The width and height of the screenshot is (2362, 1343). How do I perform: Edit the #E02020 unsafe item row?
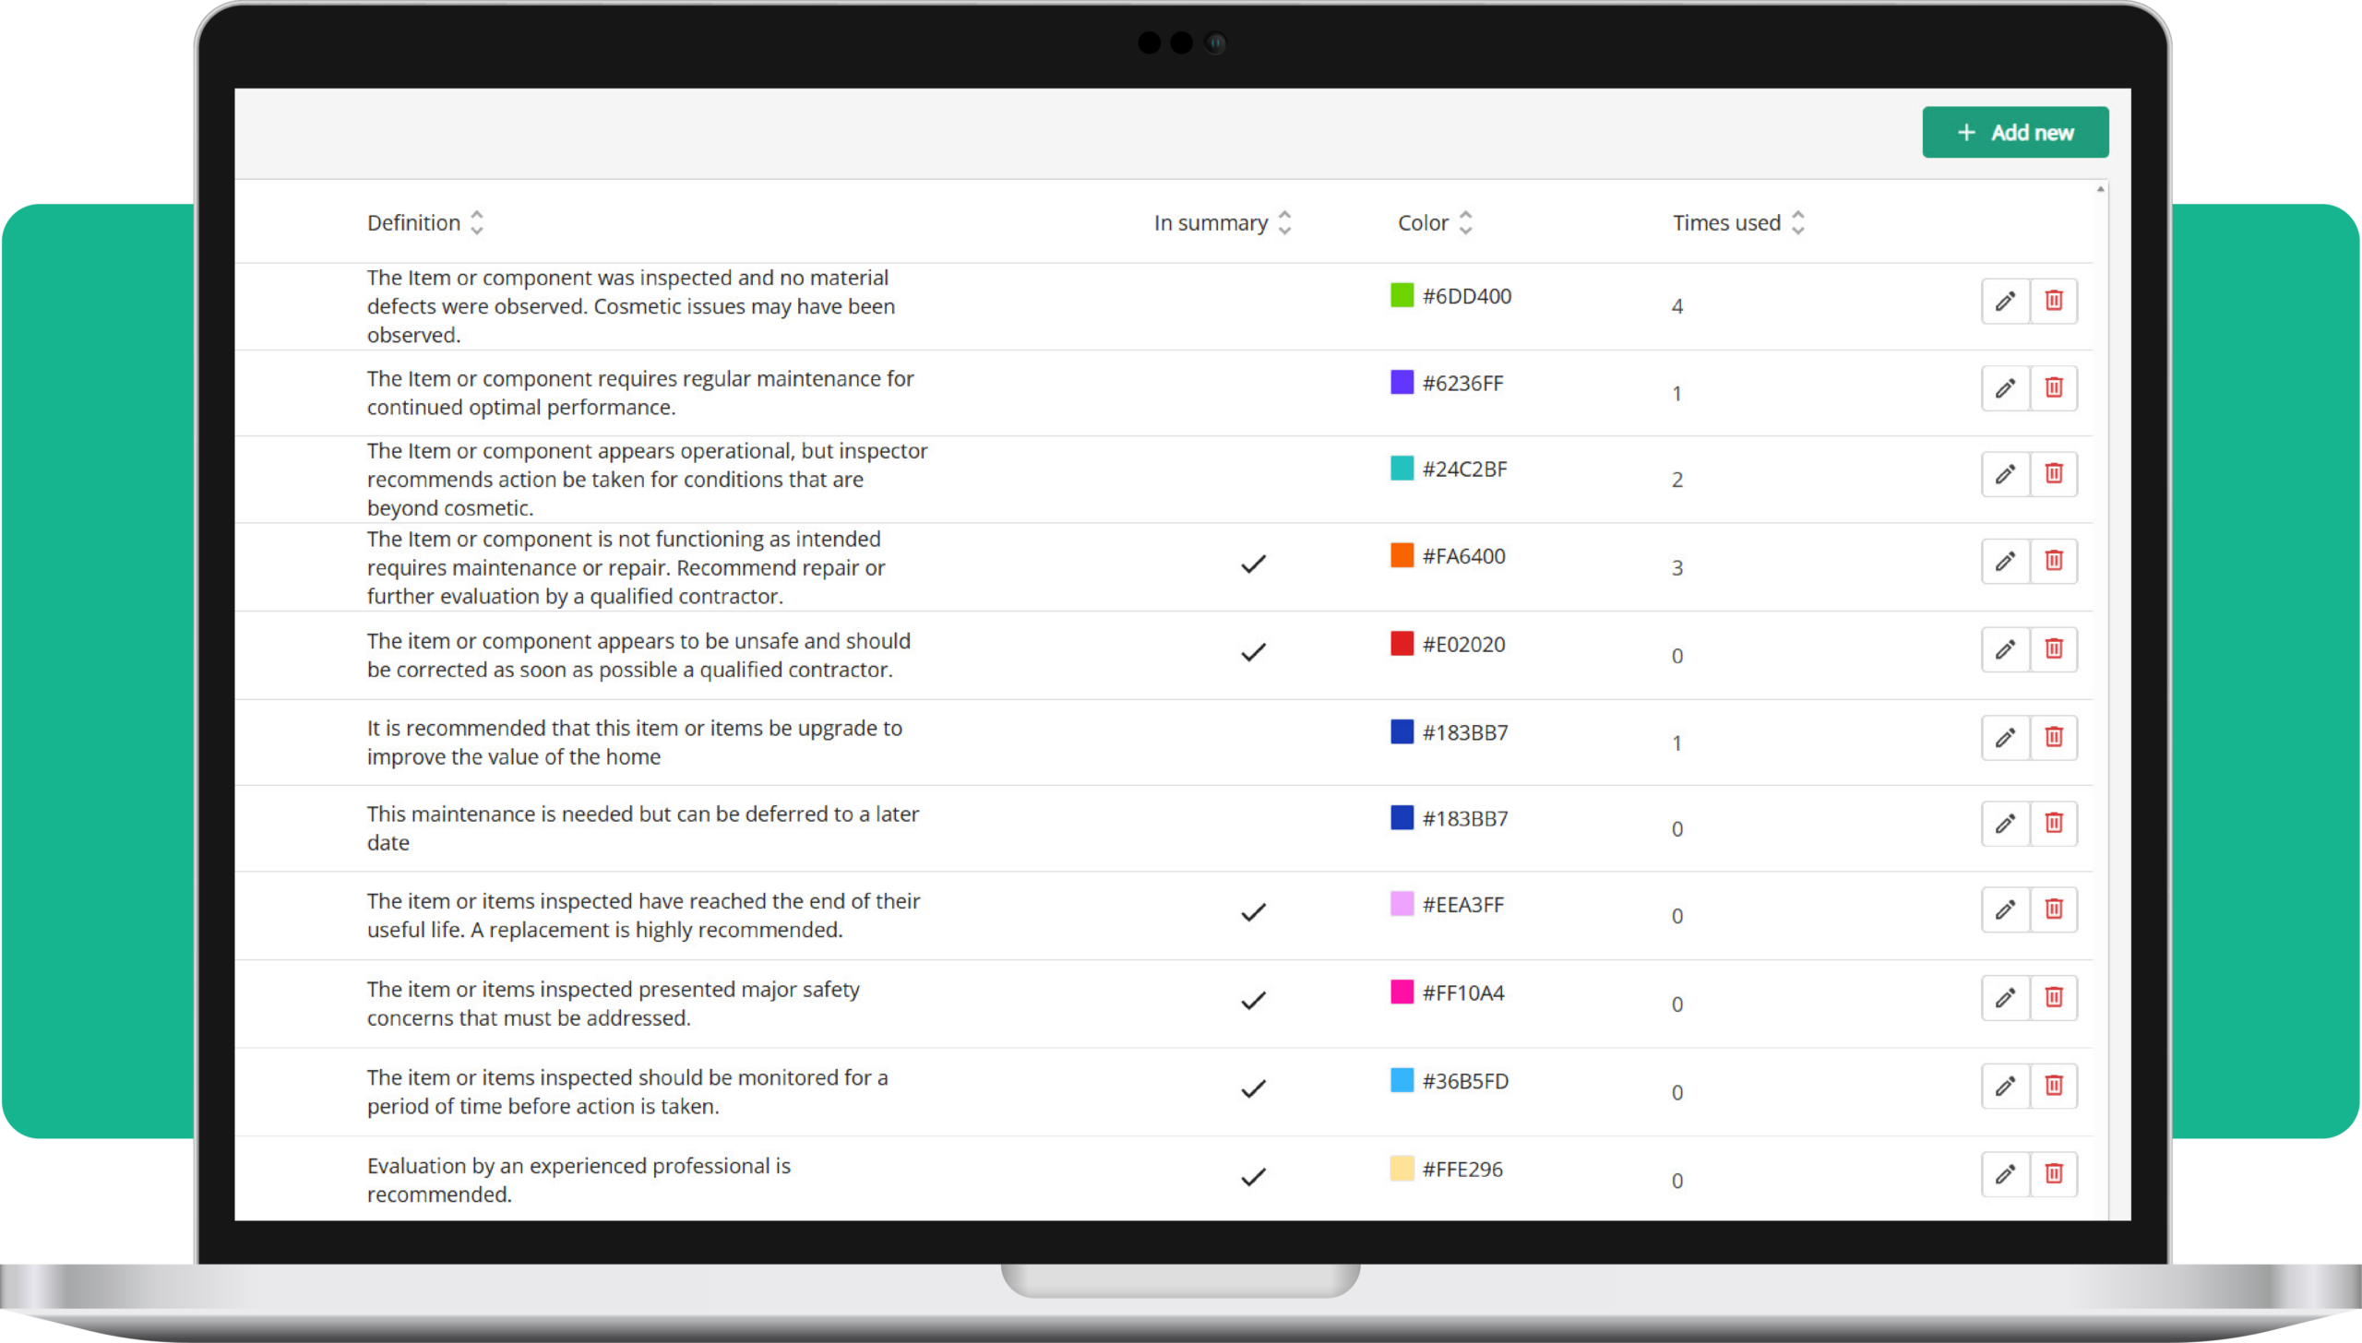(x=2005, y=649)
